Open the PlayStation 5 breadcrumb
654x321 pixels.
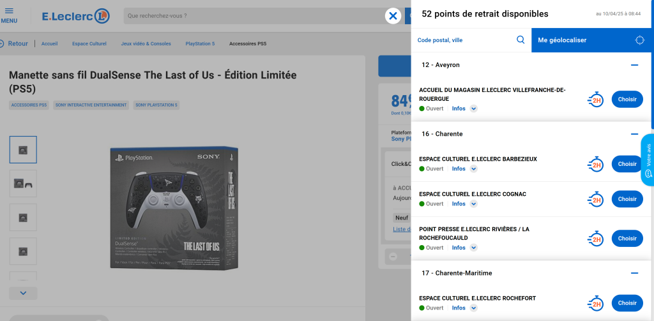[x=200, y=43]
